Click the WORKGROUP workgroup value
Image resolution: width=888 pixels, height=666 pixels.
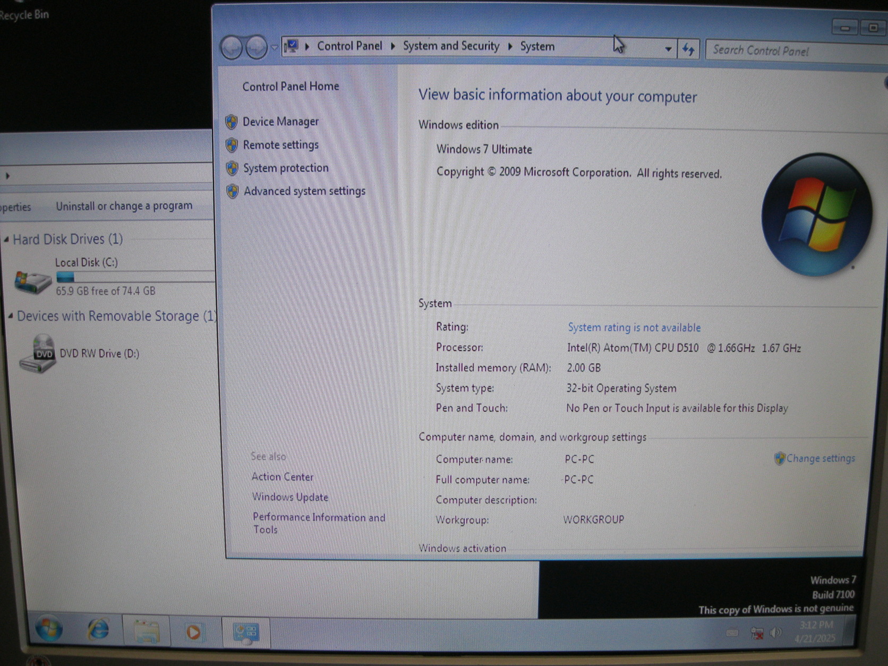coord(593,519)
